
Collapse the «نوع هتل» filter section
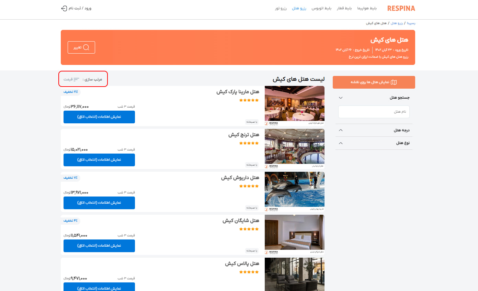coord(340,143)
